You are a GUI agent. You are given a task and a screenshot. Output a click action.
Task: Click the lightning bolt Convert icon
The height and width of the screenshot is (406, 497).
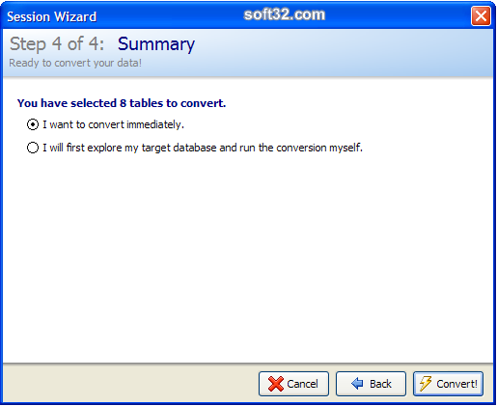click(426, 384)
